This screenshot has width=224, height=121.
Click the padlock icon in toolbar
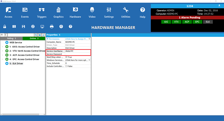coord(5,27)
